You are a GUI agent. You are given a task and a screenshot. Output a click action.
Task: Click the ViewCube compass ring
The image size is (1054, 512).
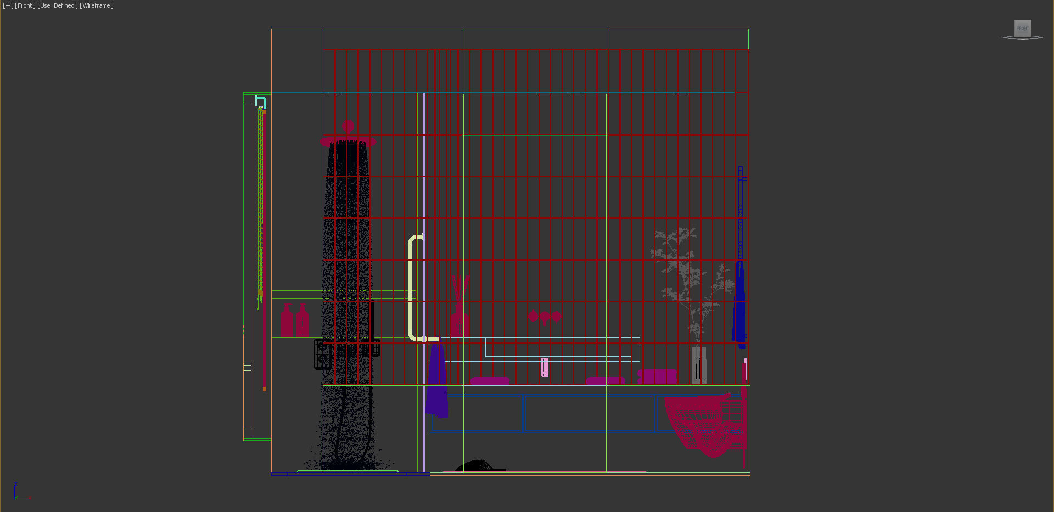1022,37
